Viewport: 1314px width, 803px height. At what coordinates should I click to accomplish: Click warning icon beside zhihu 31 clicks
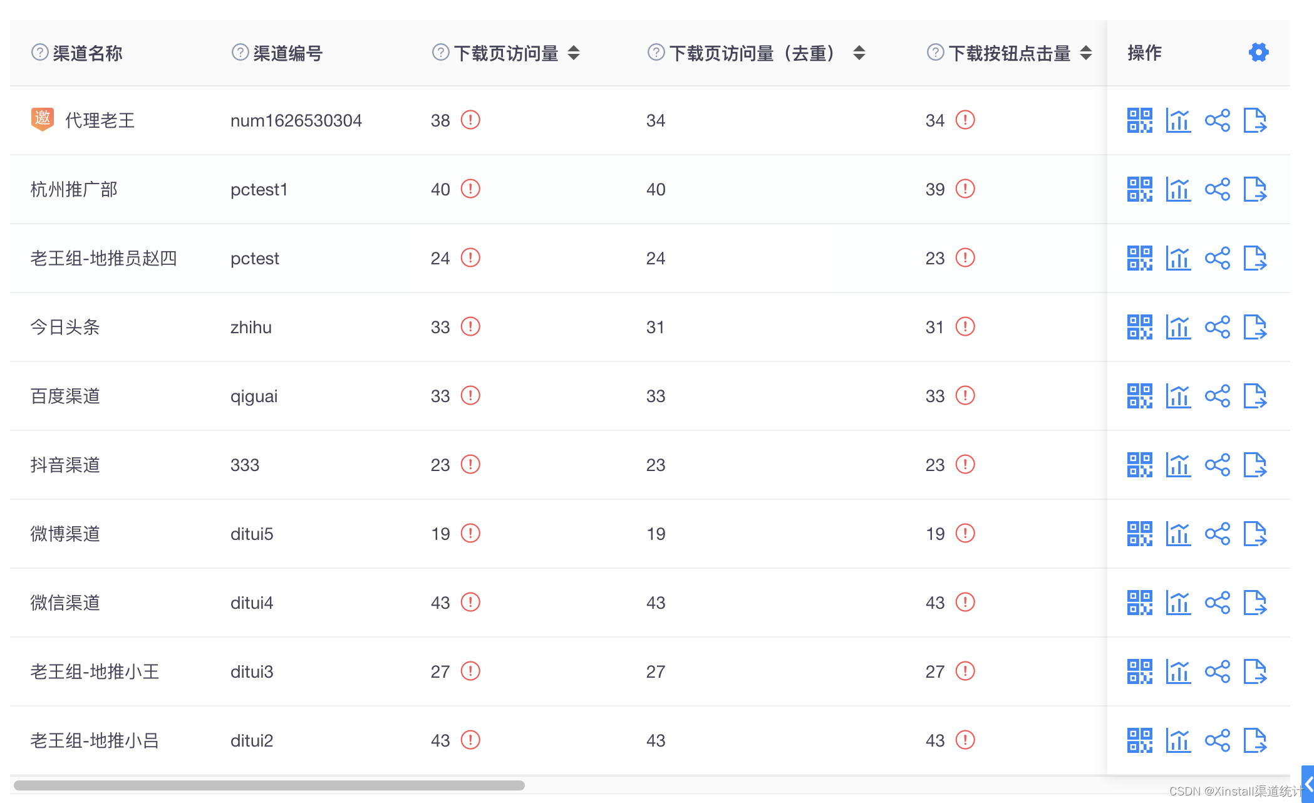(965, 326)
